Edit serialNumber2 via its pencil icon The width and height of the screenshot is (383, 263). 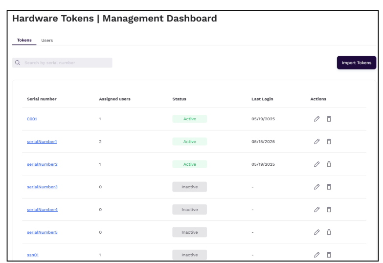(x=316, y=164)
